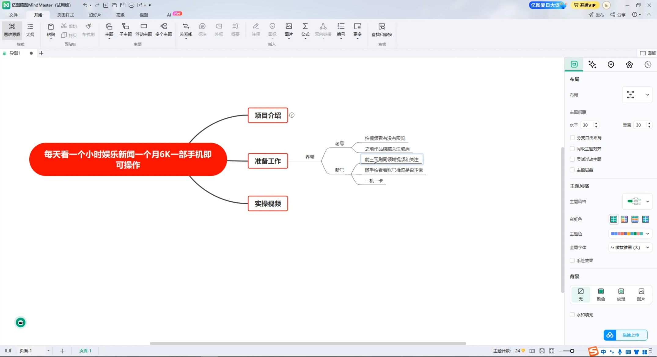The image size is (657, 357).
Task: Switch to mind map mode (思维导图)
Action: click(x=12, y=30)
